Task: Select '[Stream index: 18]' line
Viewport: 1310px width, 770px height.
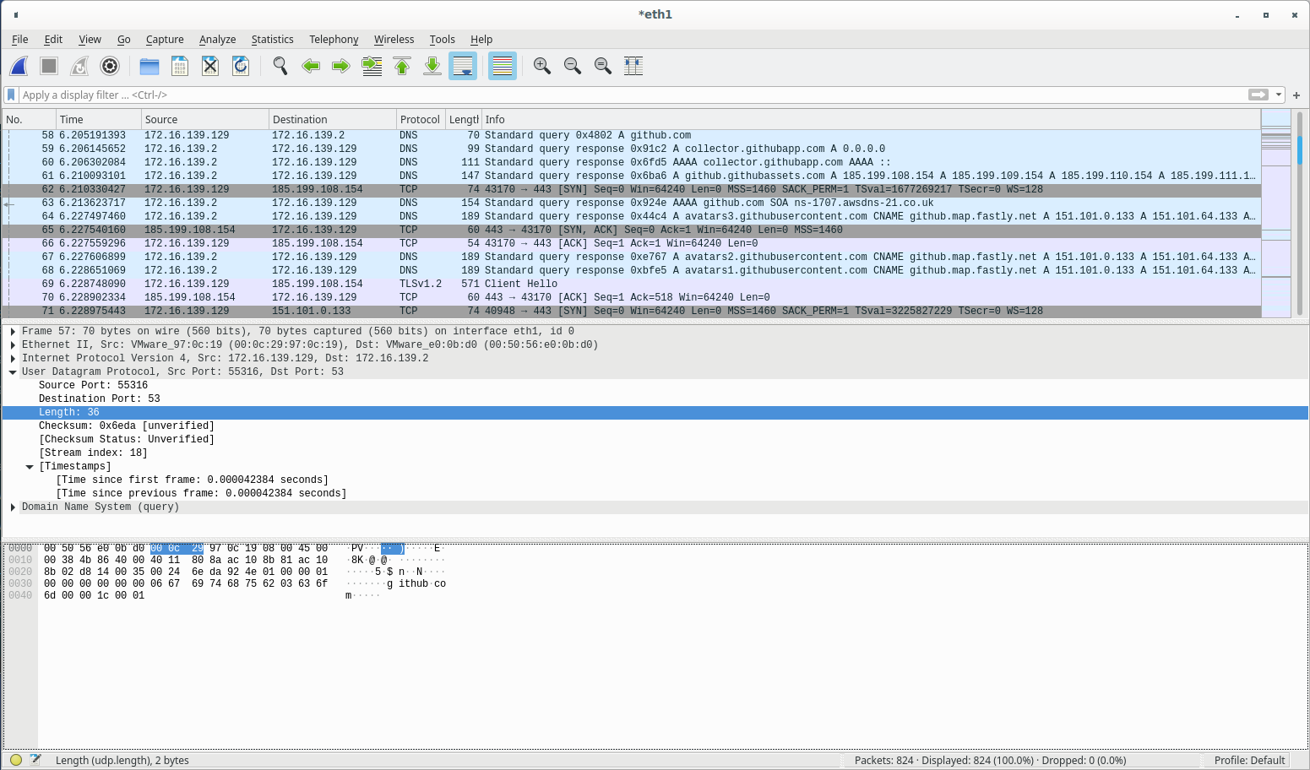Action: (93, 453)
